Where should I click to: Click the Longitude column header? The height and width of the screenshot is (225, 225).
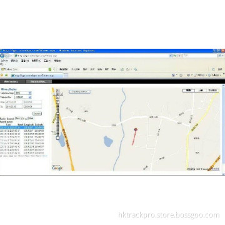[29, 124]
